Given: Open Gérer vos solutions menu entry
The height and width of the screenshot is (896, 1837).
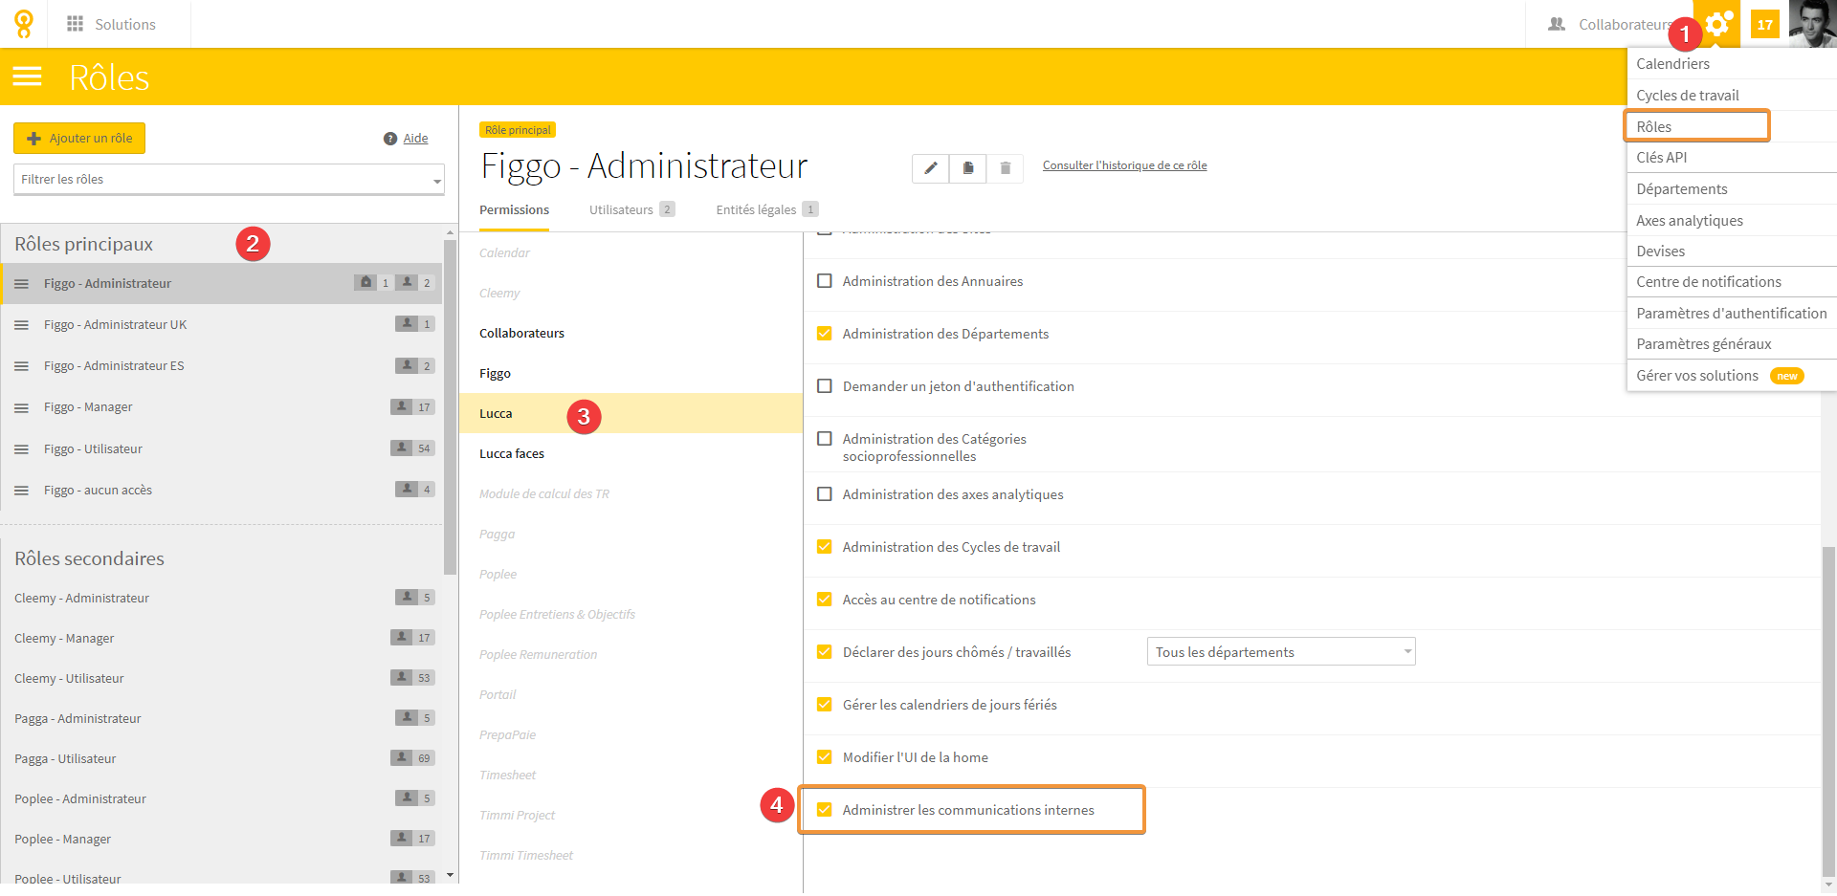Looking at the screenshot, I should [1732, 376].
